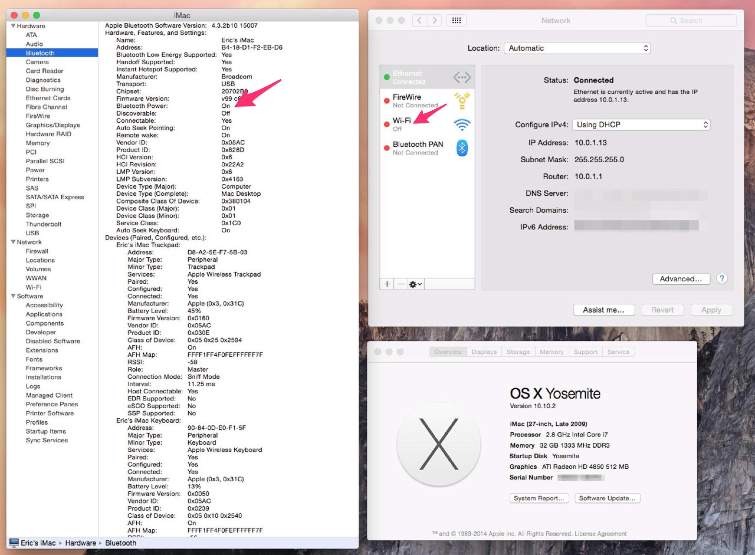Switch to the Displays tab
The height and width of the screenshot is (555, 755).
click(x=484, y=352)
